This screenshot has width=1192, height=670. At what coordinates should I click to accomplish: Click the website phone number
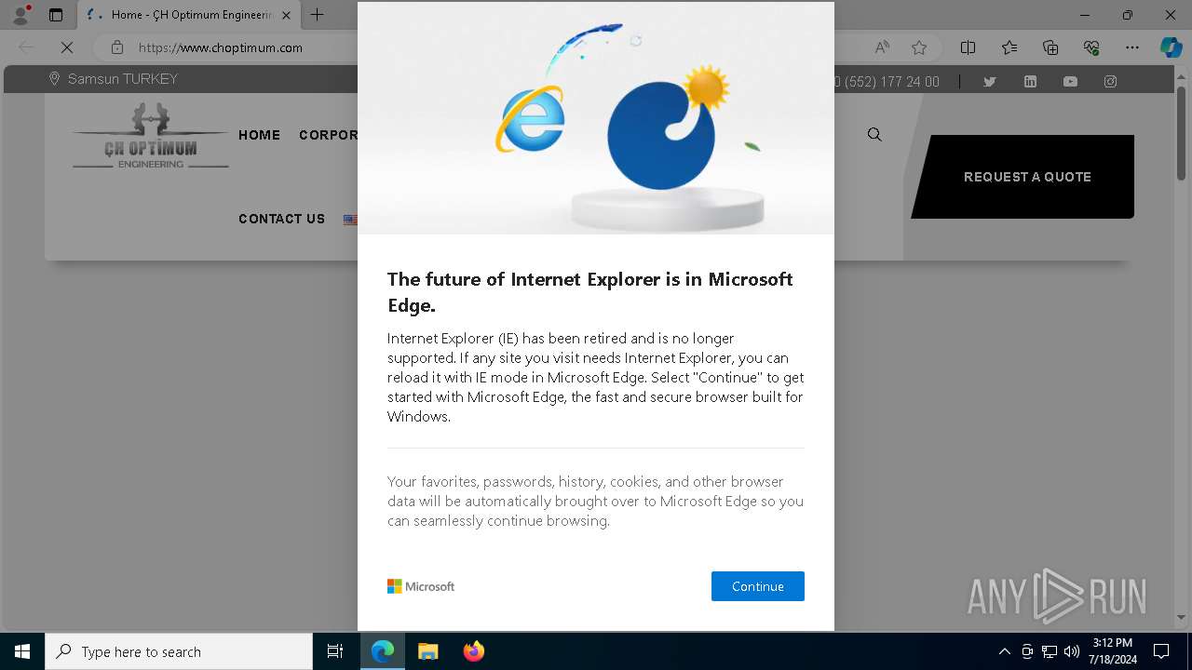coord(887,82)
